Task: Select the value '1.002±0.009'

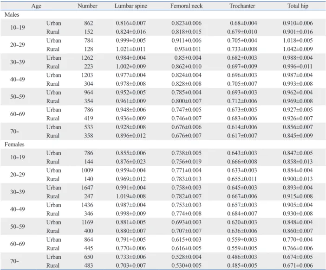Action: [131, 67]
